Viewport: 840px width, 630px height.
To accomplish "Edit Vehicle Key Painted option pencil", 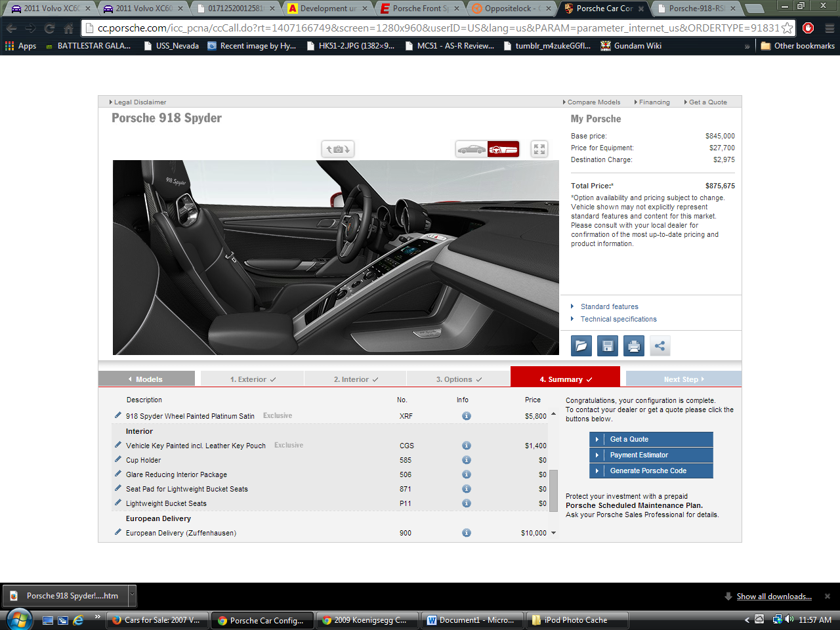I will point(118,445).
